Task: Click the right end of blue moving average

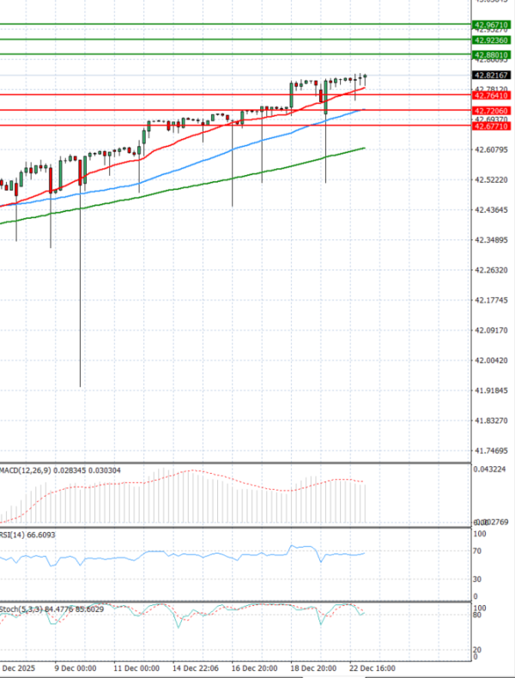Action: click(x=365, y=109)
